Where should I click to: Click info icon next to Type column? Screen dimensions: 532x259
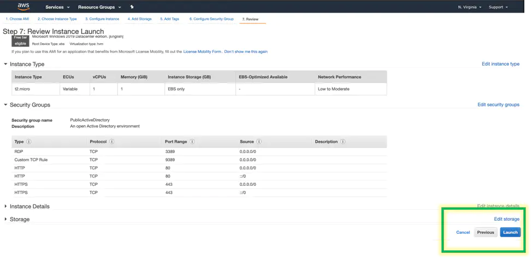point(29,142)
